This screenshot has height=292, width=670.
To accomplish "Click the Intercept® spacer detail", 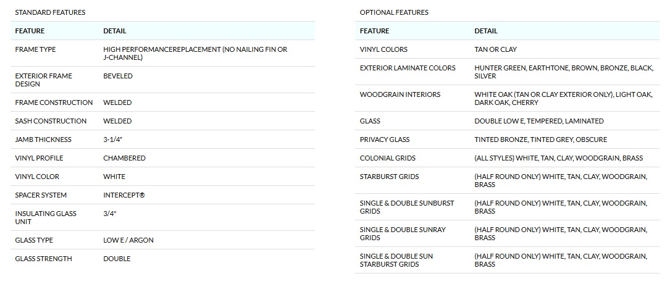I will coord(124,195).
